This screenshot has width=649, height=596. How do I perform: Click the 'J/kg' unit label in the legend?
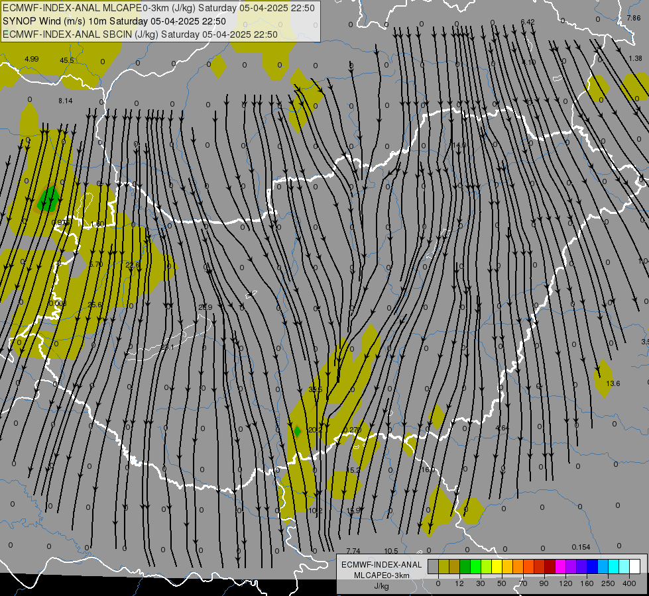pyautogui.click(x=381, y=586)
